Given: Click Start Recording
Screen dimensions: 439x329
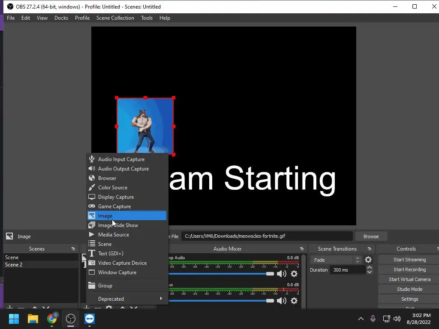Looking at the screenshot, I should point(409,269).
